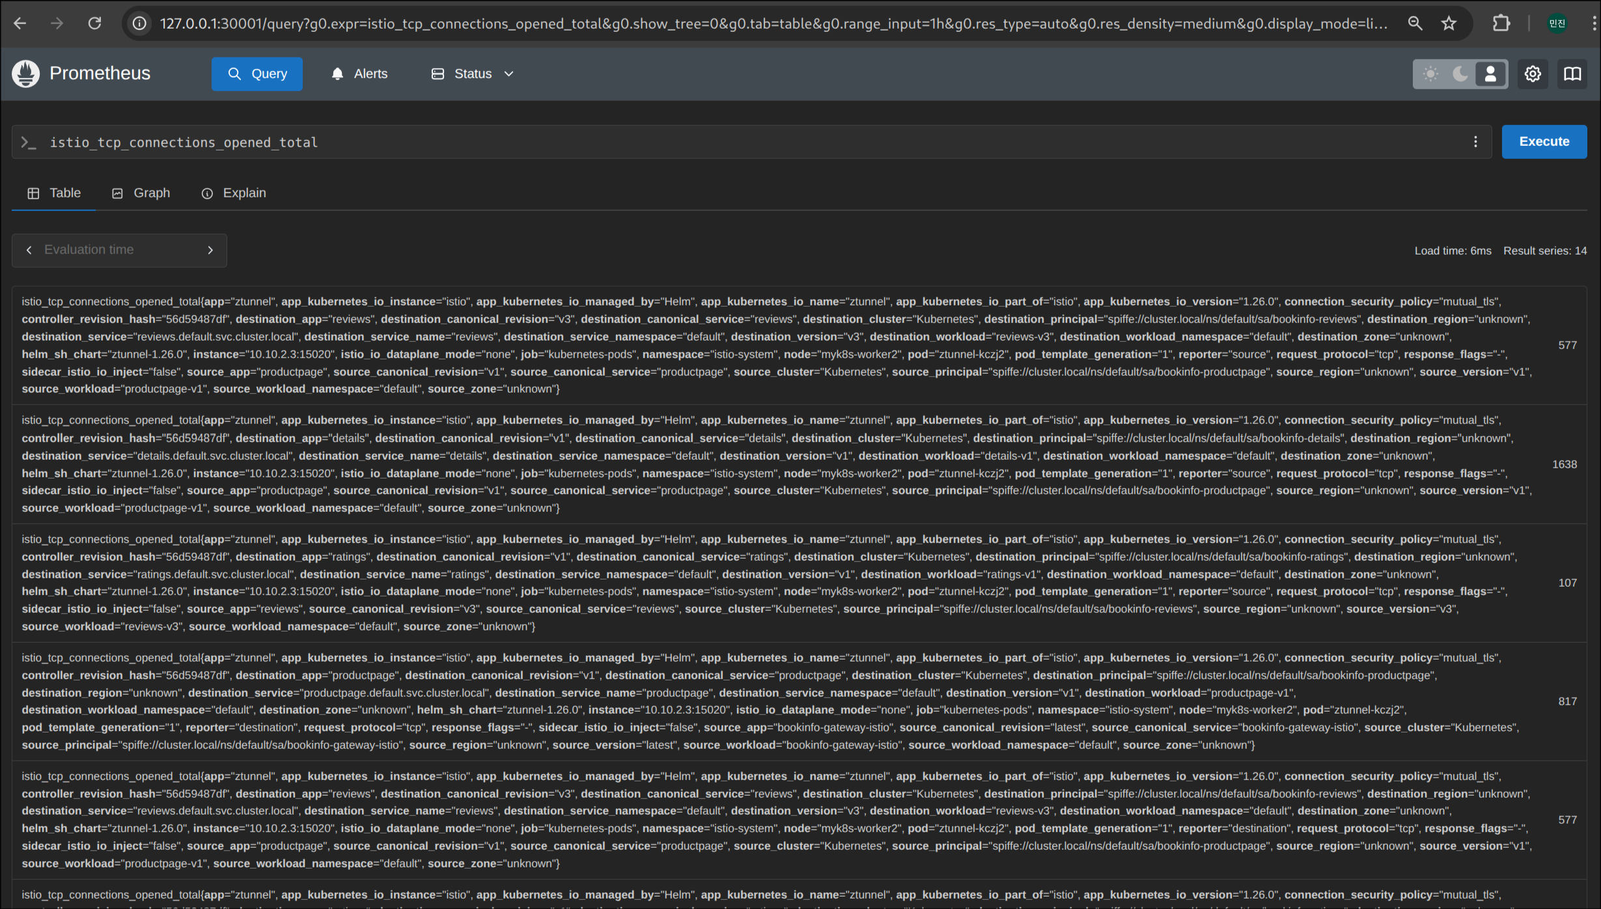Switch to the Table tab

click(x=54, y=193)
